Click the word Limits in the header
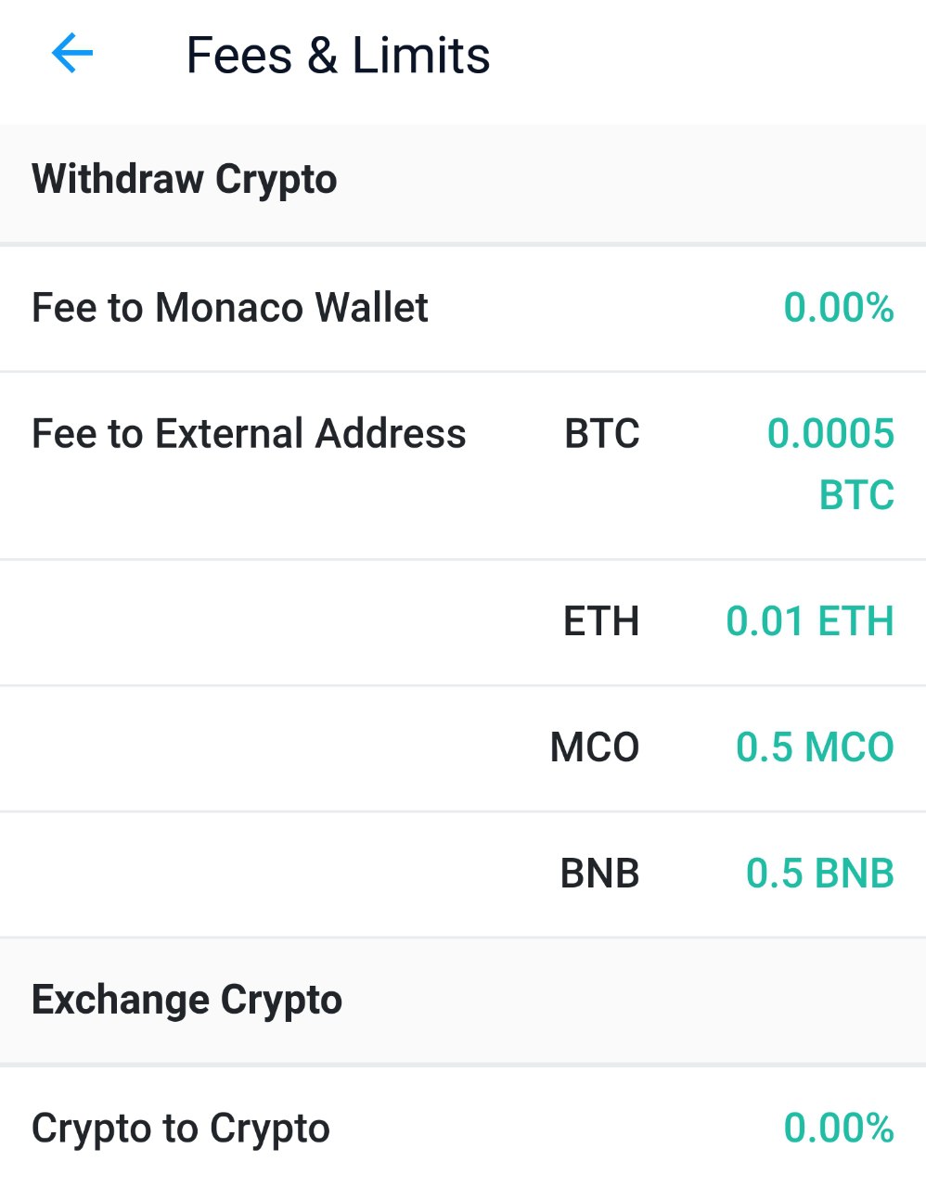The image size is (926, 1187). 420,56
